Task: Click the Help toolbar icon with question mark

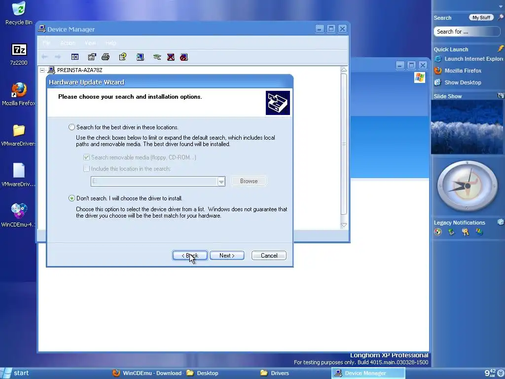Action: point(123,57)
